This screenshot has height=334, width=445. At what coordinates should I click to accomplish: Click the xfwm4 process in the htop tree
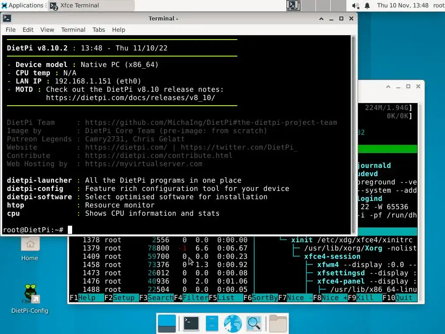tap(328, 265)
